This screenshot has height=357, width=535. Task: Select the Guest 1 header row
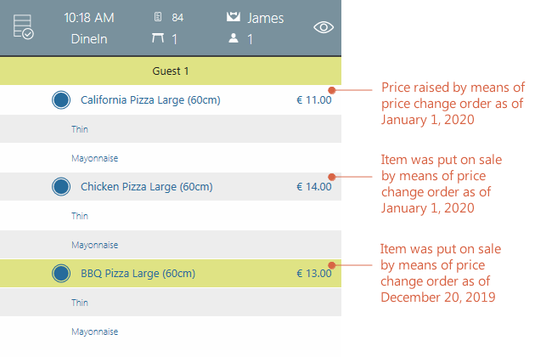click(x=171, y=71)
